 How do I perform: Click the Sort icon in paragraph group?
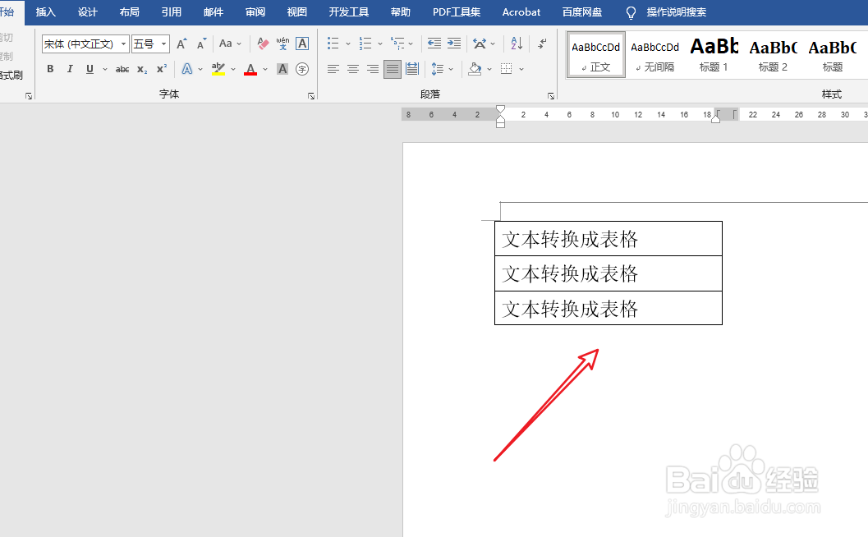517,44
